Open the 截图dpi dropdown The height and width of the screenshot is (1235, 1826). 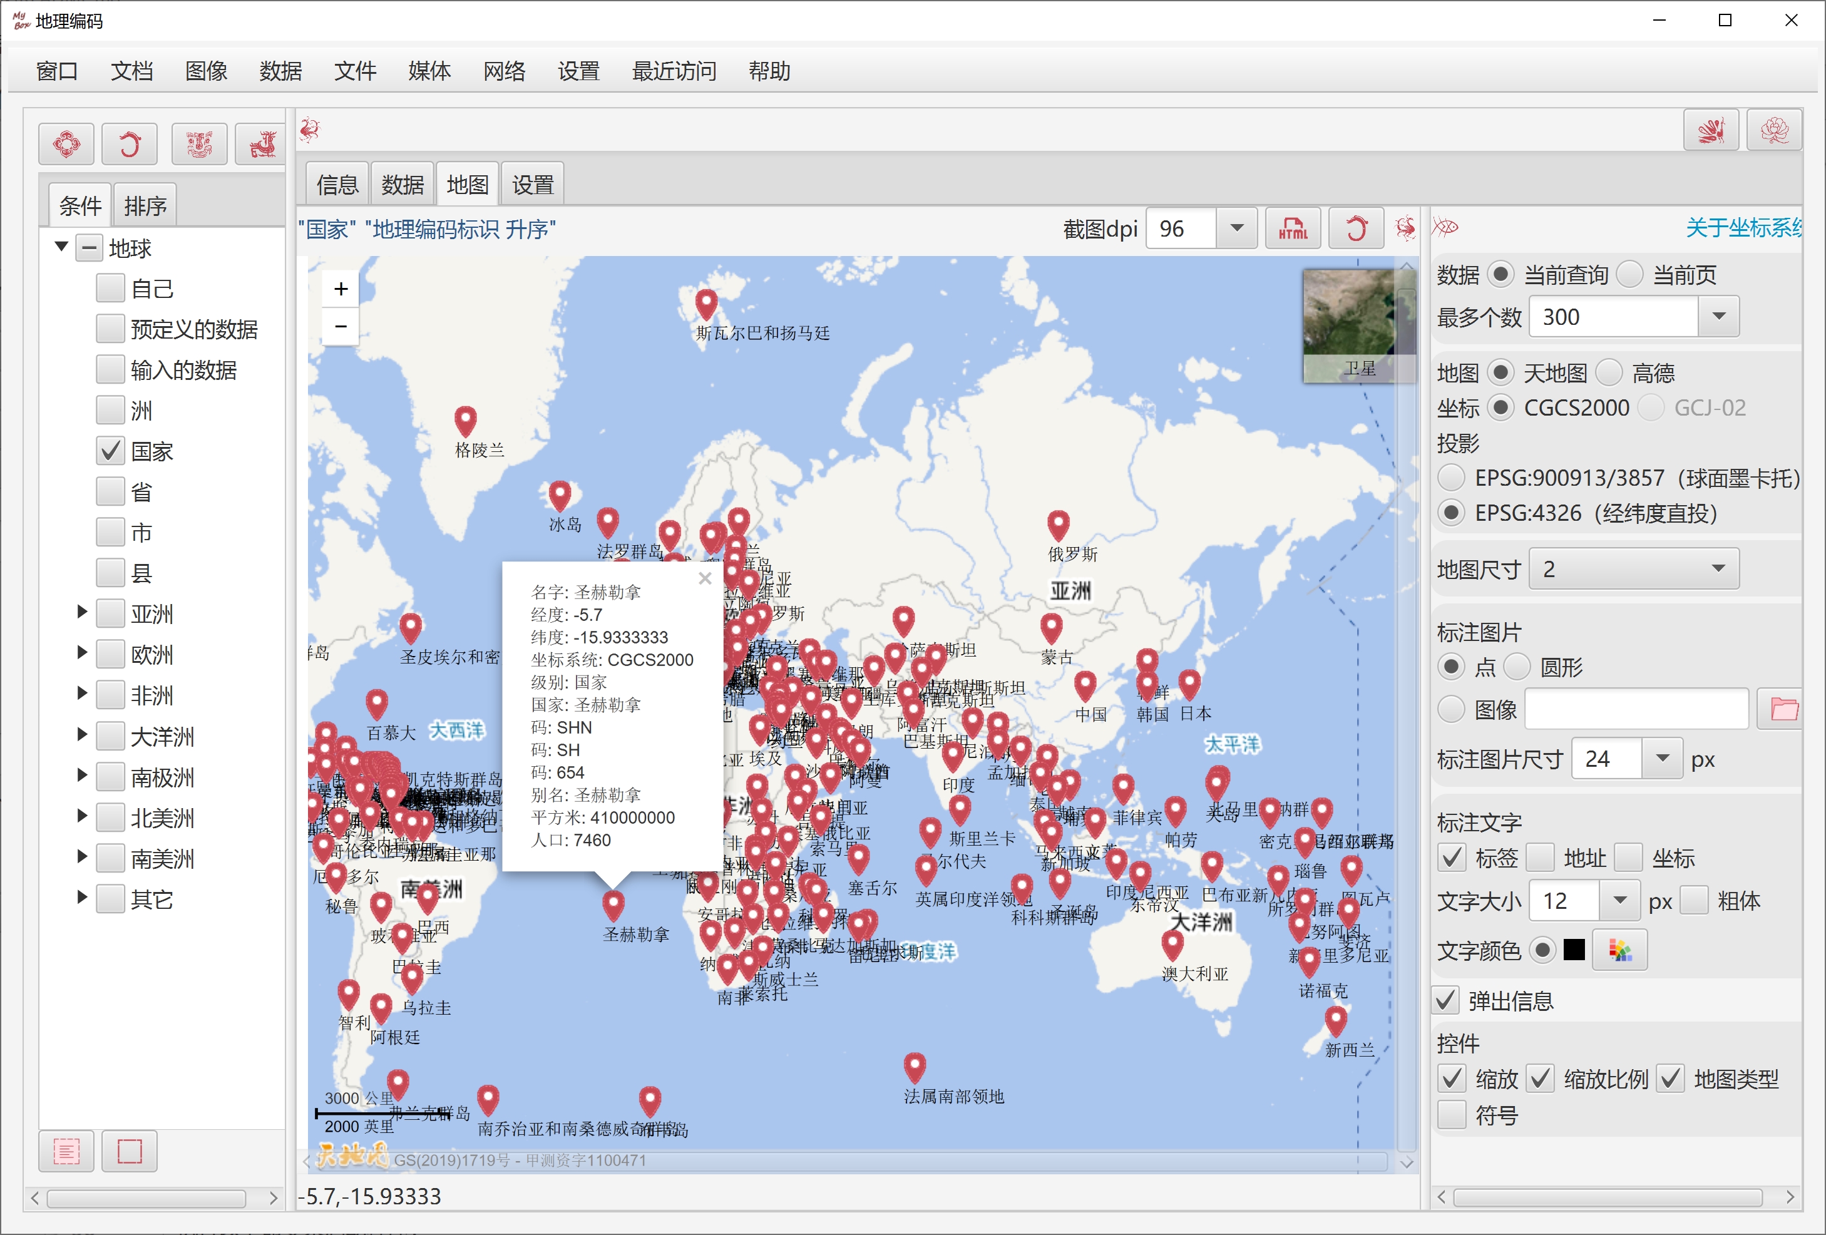1236,228
